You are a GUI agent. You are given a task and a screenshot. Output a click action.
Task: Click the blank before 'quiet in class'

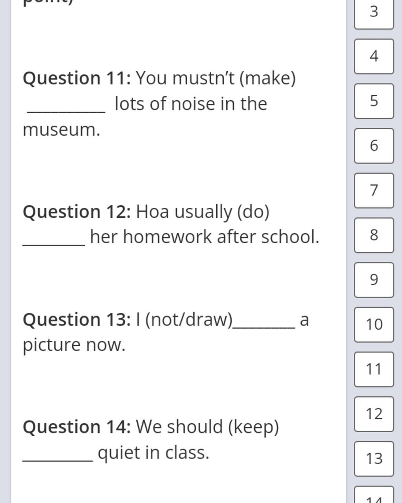(58, 455)
